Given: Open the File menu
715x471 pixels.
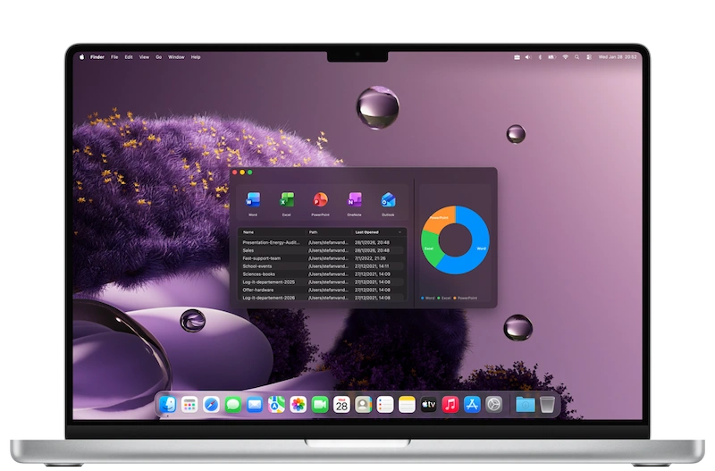Looking at the screenshot, I should (114, 57).
